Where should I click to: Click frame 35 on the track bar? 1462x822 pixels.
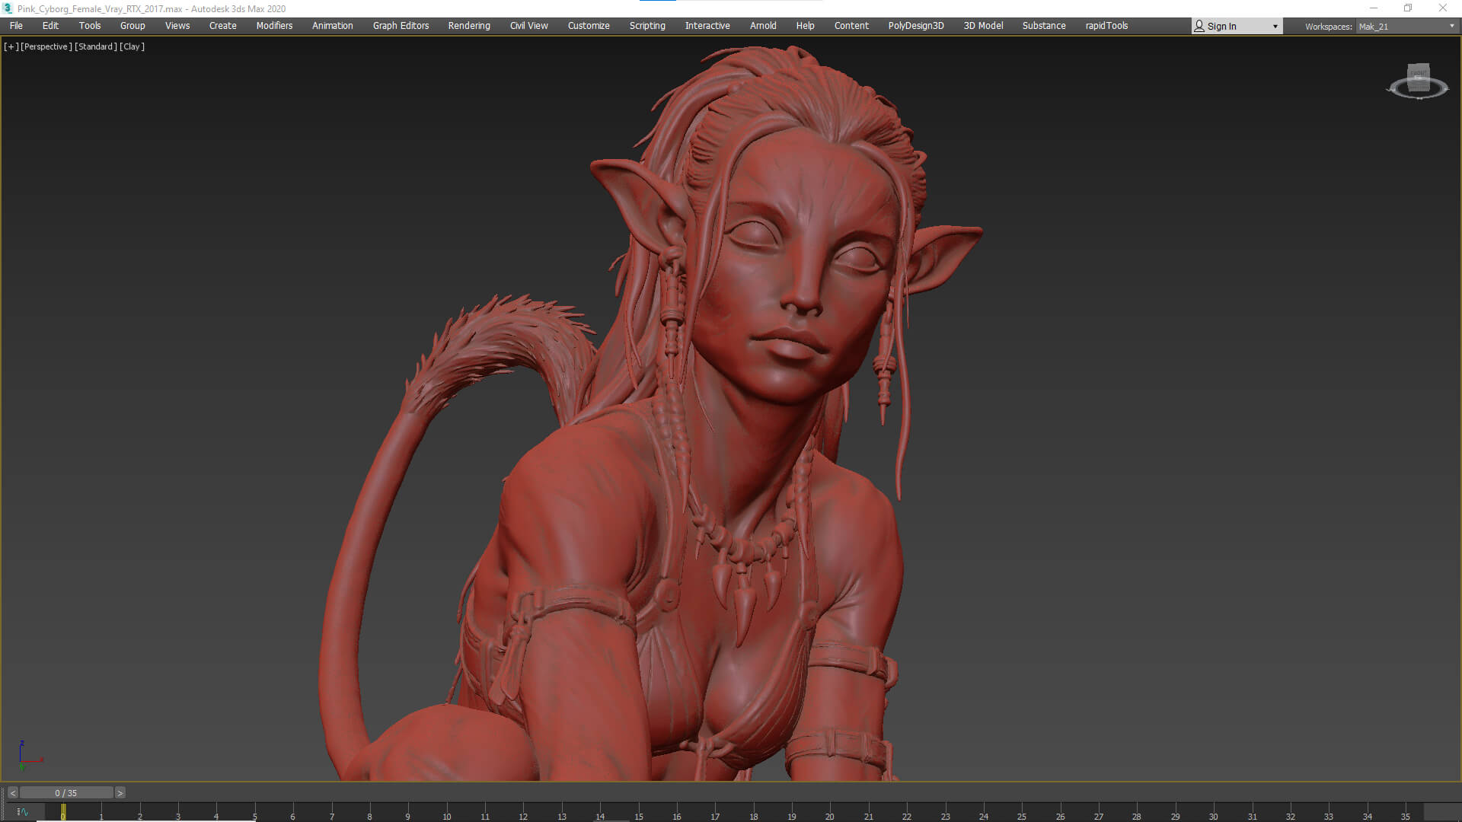[1406, 812]
